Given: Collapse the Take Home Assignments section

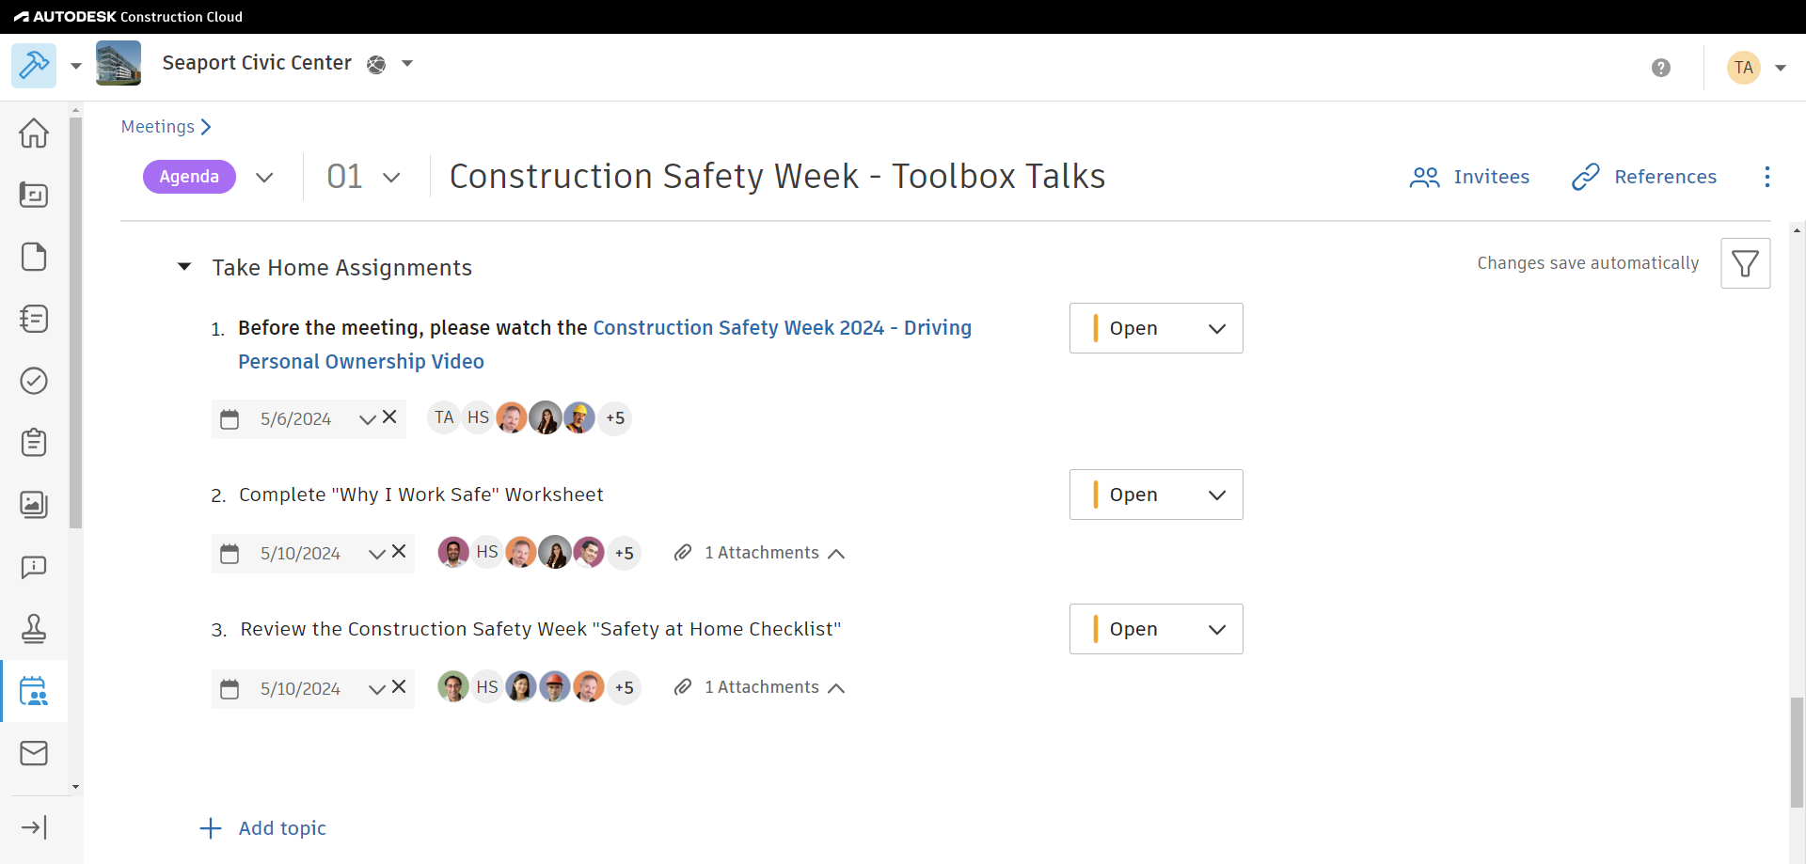Looking at the screenshot, I should [184, 267].
